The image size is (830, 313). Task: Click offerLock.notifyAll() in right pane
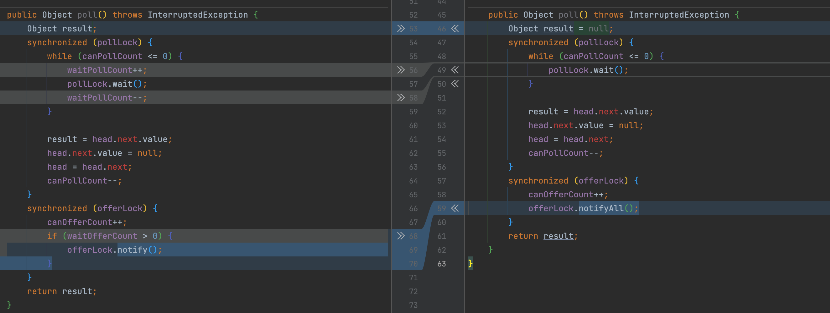[583, 208]
